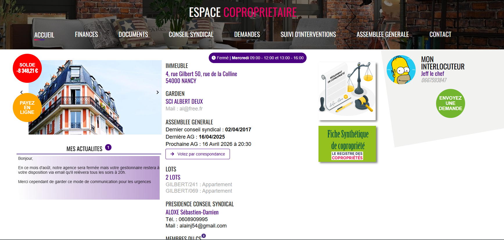This screenshot has width=504, height=240.
Task: Show the previous building photo
Action: coord(21,92)
